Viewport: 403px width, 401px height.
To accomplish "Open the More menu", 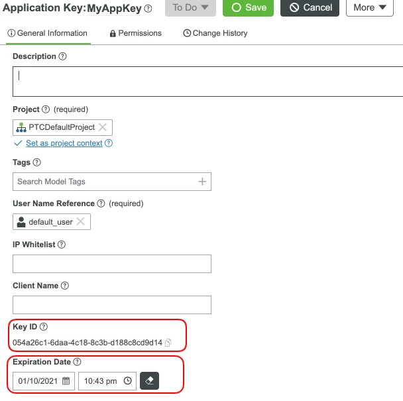I will pyautogui.click(x=370, y=7).
